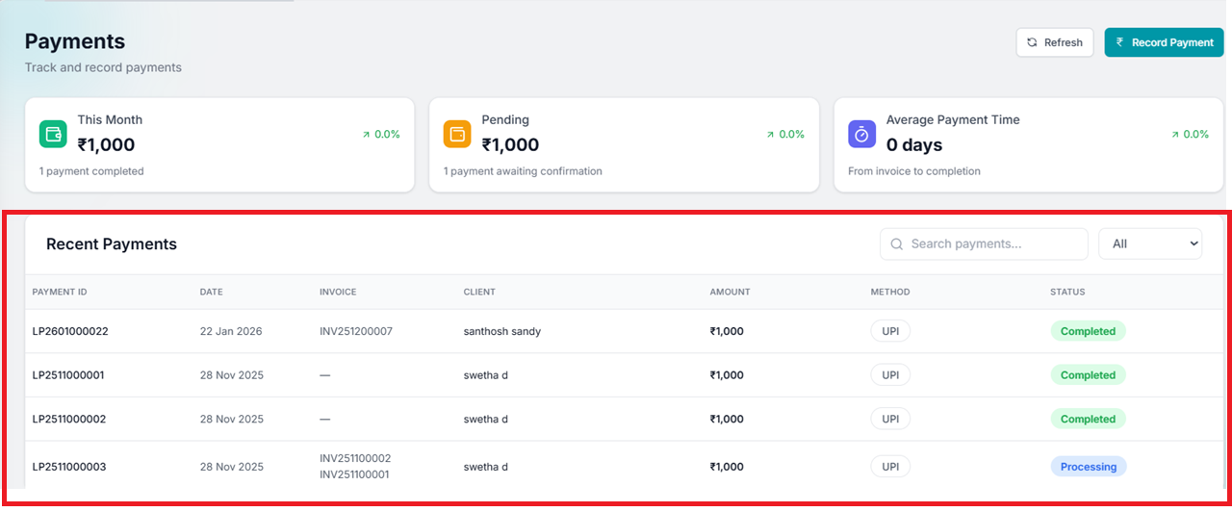Click the trend arrow on the Pending card

pyautogui.click(x=770, y=135)
